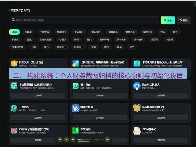
Task: Pick the 文本转图片 tag
Action: [18, 47]
